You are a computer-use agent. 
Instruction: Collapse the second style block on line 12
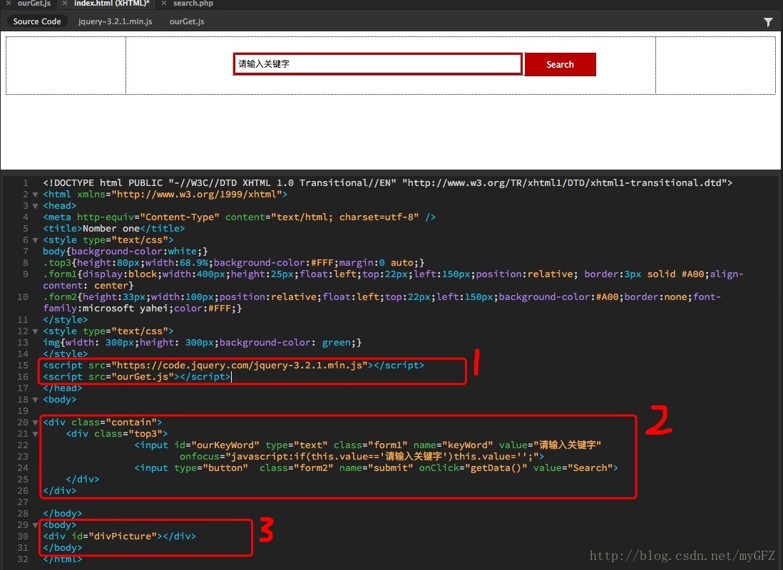pos(35,331)
